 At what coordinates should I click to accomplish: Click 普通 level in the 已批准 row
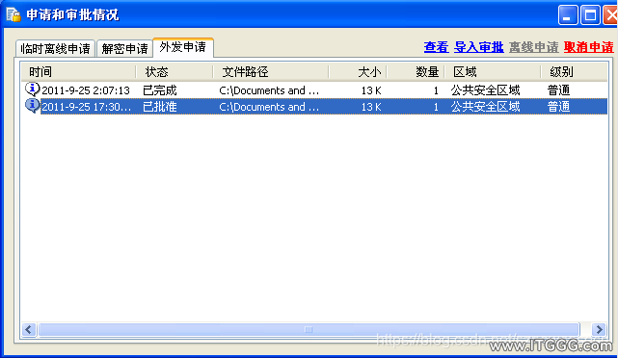[558, 107]
